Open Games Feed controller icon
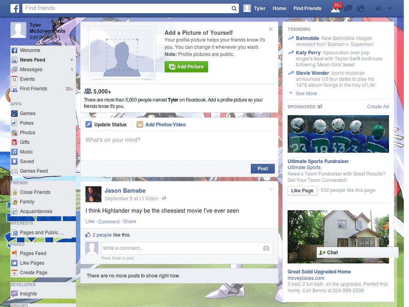 [14, 171]
